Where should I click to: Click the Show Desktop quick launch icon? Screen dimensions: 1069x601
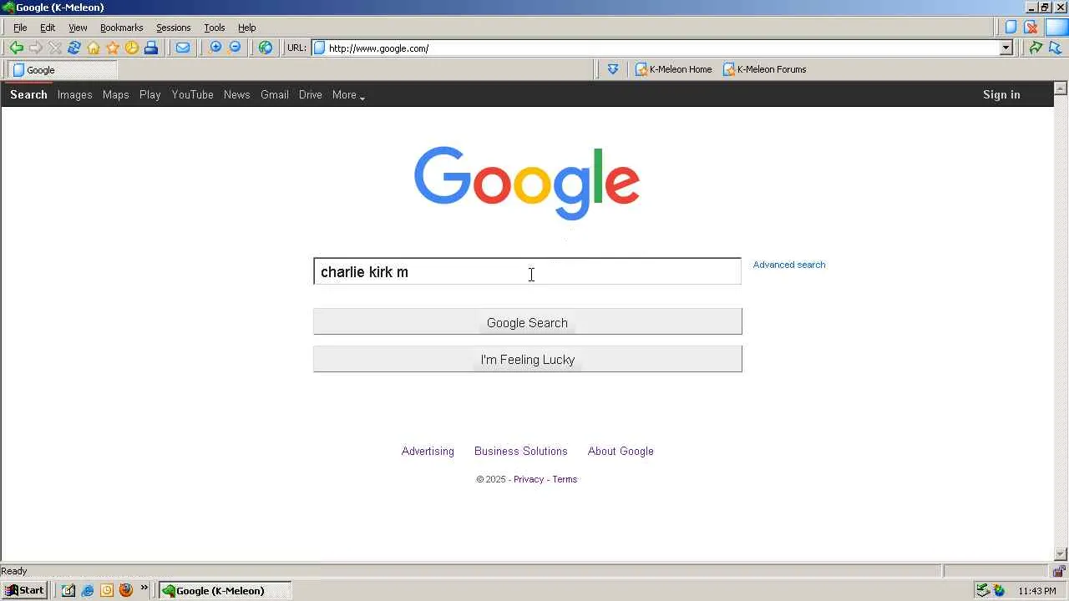click(x=68, y=590)
